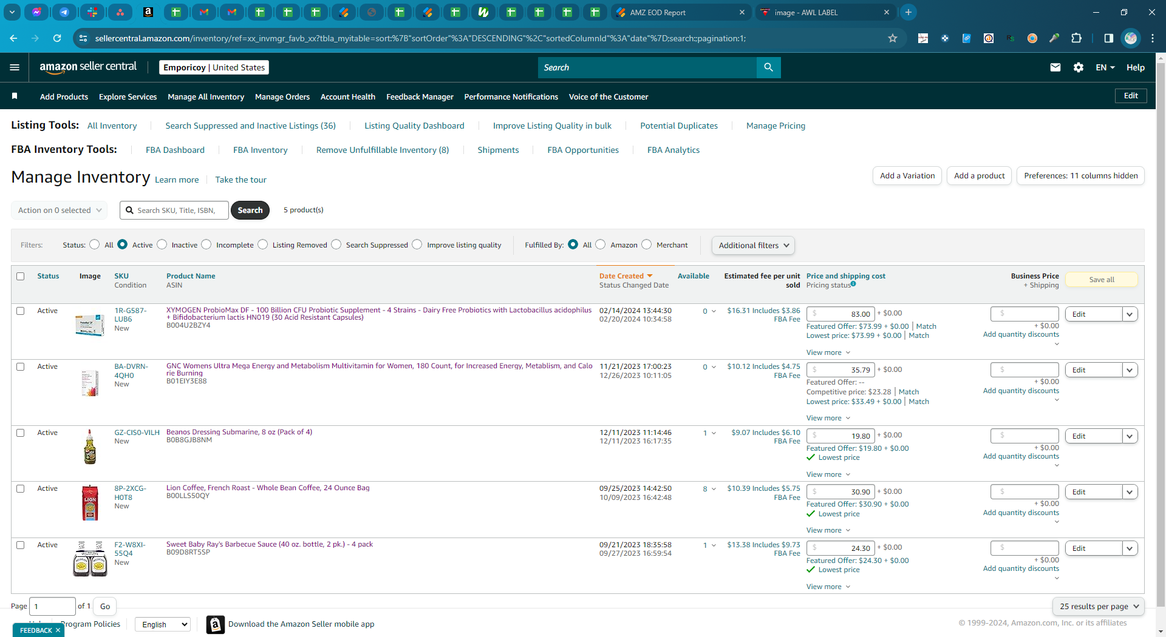
Task: Click the Amazon Seller mobile app icon
Action: [216, 624]
